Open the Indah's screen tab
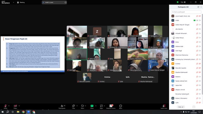 click(54, 2)
